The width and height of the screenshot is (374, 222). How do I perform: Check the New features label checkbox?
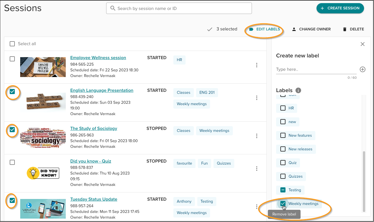283,135
